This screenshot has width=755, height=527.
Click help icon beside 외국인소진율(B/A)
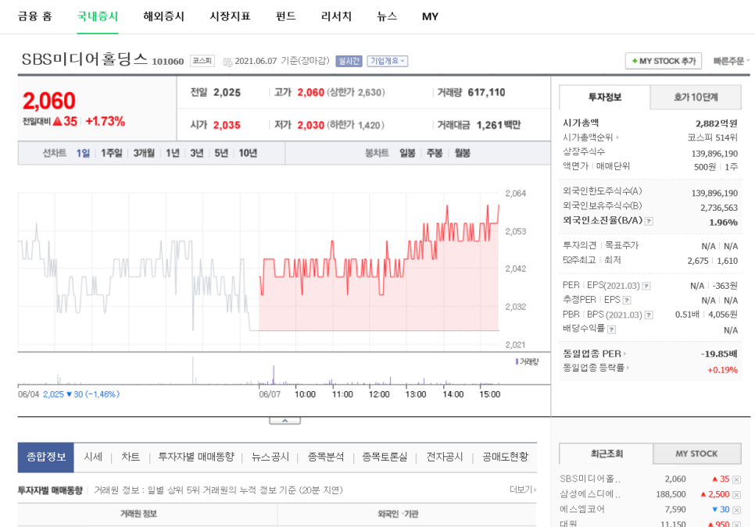(x=649, y=221)
